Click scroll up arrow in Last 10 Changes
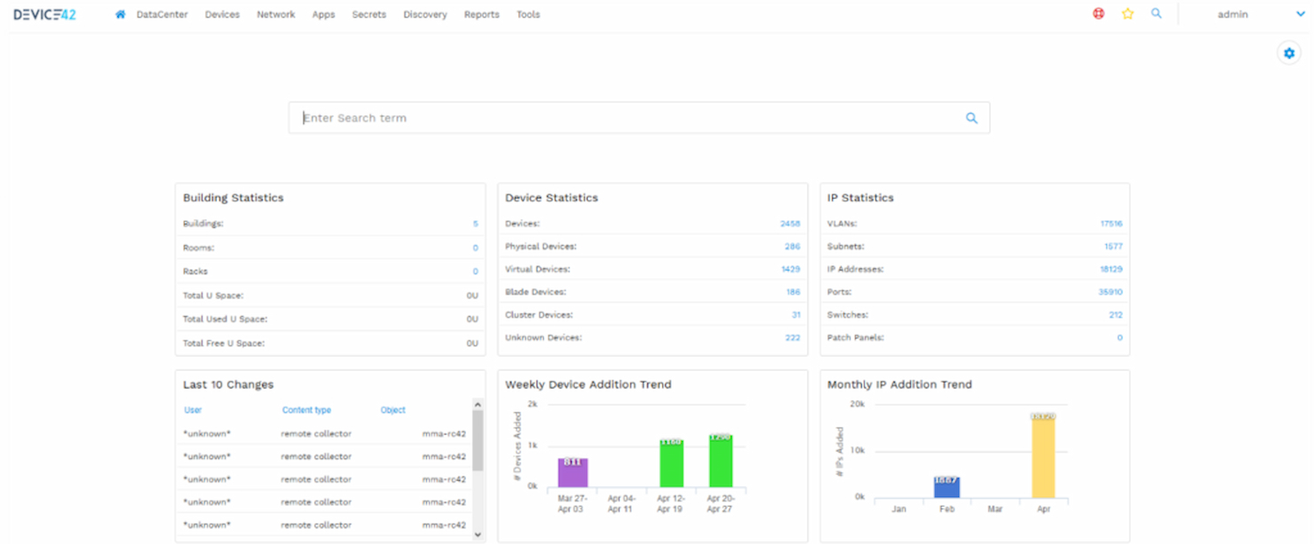 click(478, 405)
